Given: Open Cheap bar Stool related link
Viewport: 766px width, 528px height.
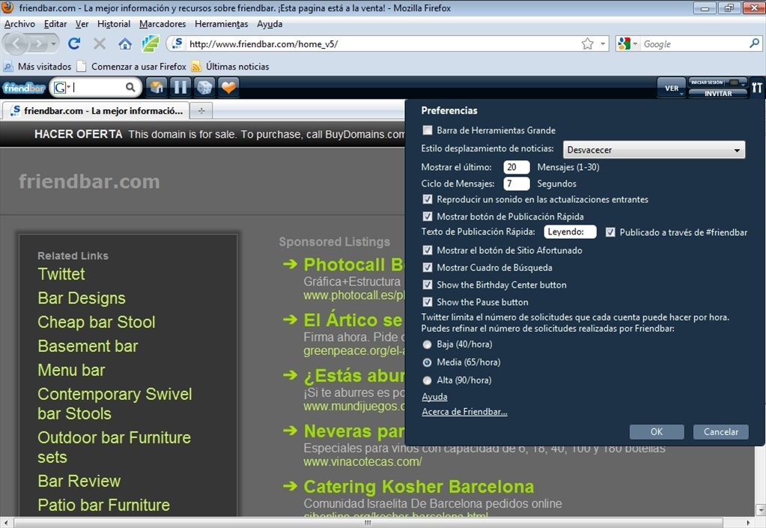Looking at the screenshot, I should pyautogui.click(x=97, y=322).
